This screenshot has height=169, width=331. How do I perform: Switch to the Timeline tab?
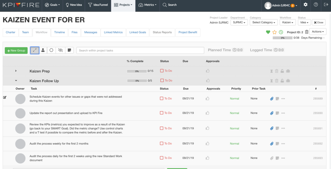60,32
